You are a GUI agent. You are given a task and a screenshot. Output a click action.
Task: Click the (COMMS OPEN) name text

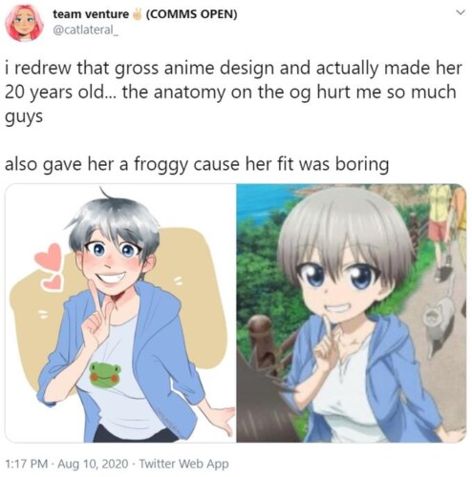pos(191,14)
